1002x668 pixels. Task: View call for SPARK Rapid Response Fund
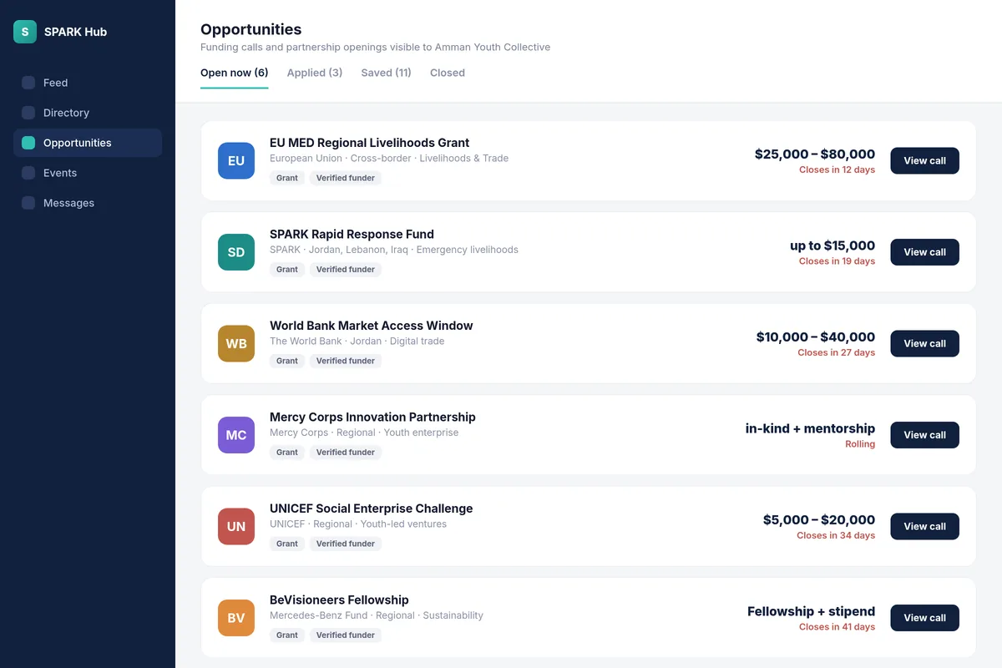[x=924, y=252]
